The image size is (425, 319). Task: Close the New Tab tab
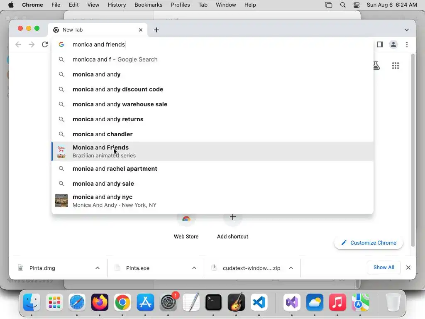[141, 30]
